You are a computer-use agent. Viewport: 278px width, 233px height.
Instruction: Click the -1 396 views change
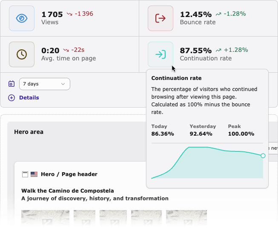pyautogui.click(x=84, y=14)
